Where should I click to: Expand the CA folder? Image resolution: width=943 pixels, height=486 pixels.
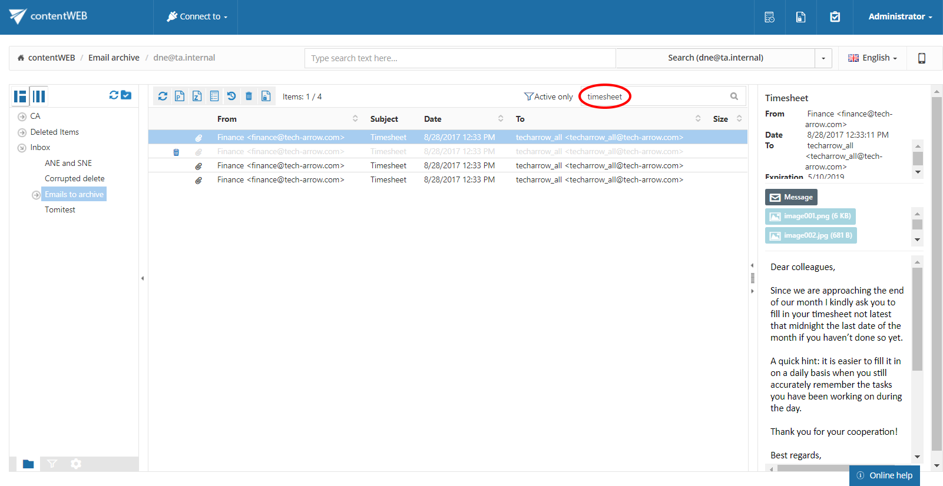[x=22, y=116]
